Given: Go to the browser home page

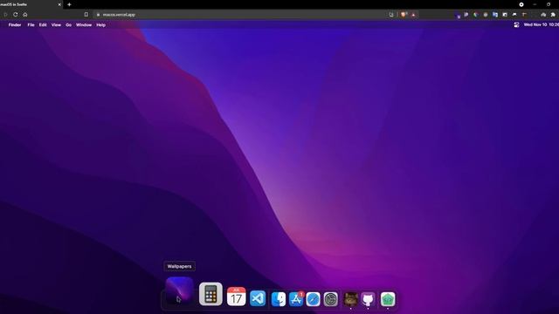Looking at the screenshot, I should (25, 15).
